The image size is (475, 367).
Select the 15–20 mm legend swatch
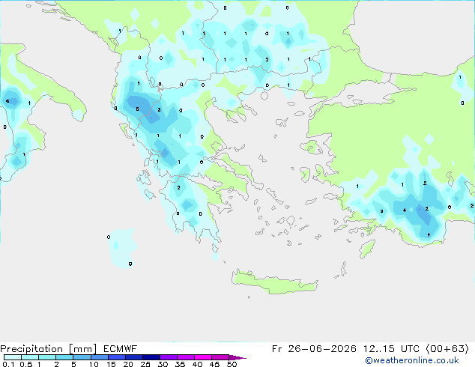tap(116, 357)
